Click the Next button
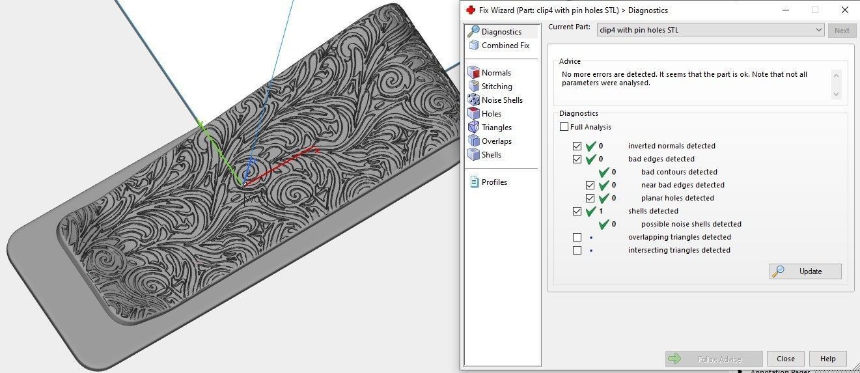 click(x=842, y=31)
